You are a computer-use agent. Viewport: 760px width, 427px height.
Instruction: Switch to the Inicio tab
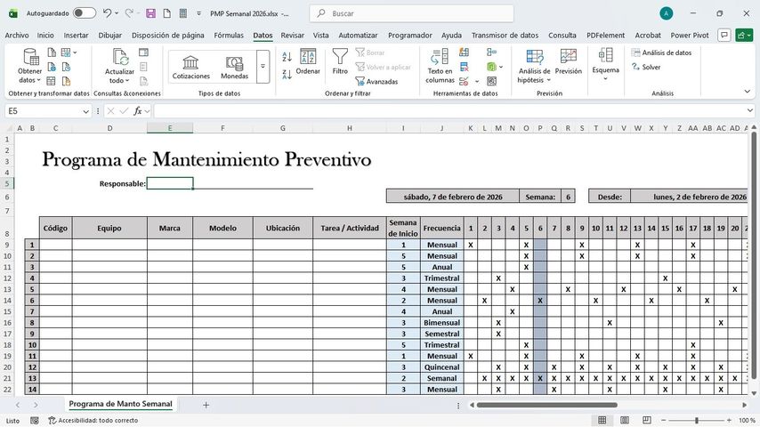45,36
